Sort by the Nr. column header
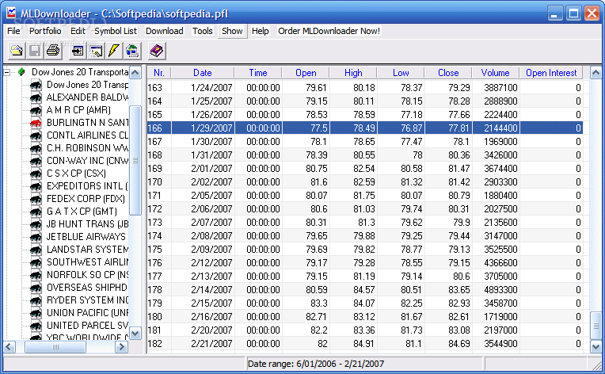605x374 pixels. tap(158, 73)
